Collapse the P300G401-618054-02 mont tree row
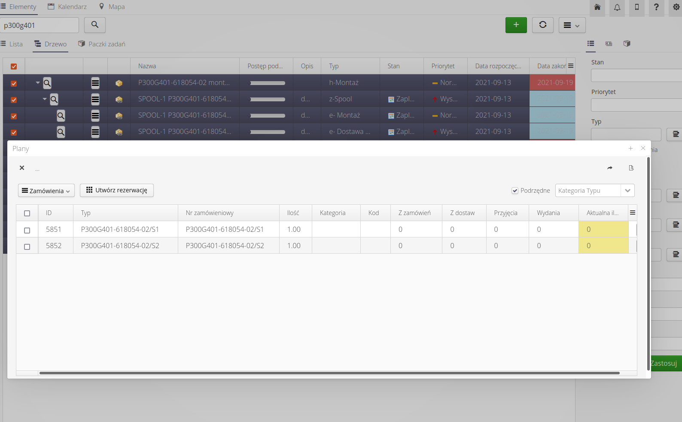The width and height of the screenshot is (682, 422). pyautogui.click(x=38, y=82)
